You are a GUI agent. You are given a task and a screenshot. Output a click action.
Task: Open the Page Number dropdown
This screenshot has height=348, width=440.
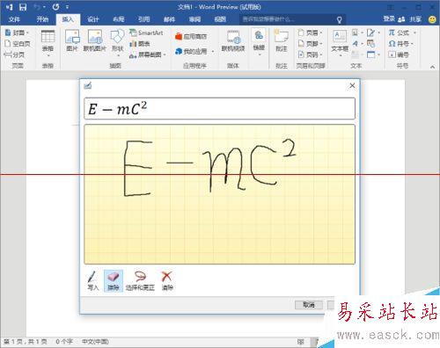pyautogui.click(x=310, y=54)
